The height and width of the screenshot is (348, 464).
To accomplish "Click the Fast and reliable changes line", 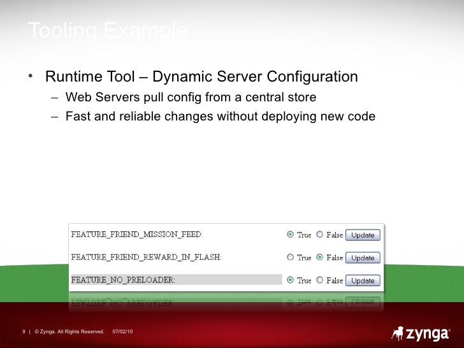I will pos(221,116).
